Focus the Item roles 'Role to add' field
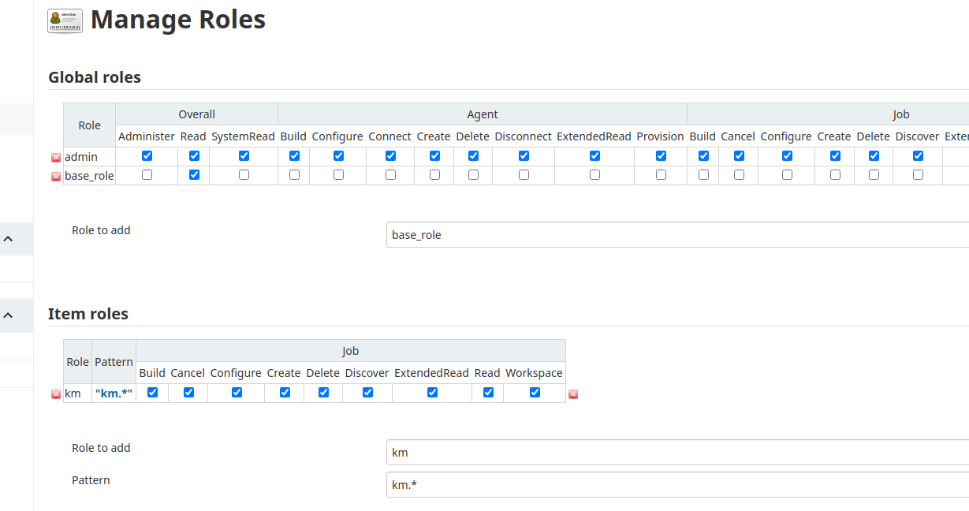Image resolution: width=969 pixels, height=511 pixels. (x=677, y=453)
